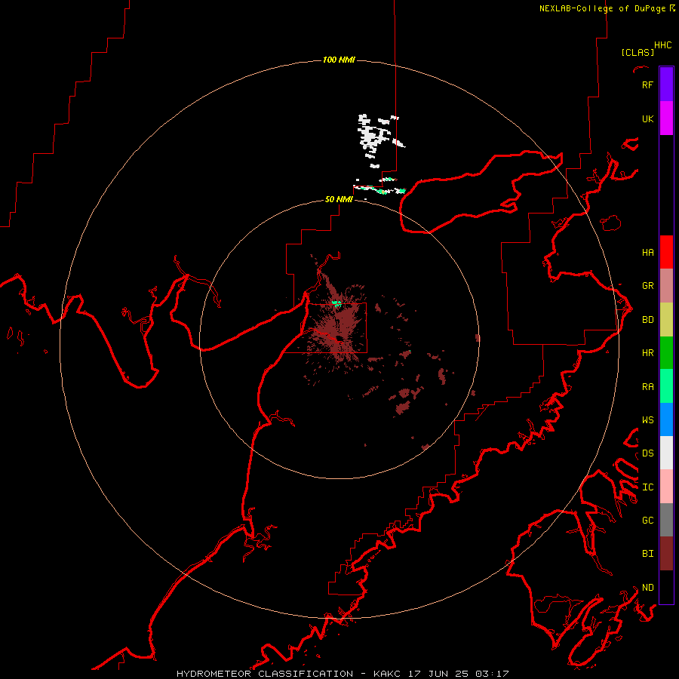
Task: Click 'HYDROMETEOR CLASSIFICATION' caption text
Action: pyautogui.click(x=265, y=674)
